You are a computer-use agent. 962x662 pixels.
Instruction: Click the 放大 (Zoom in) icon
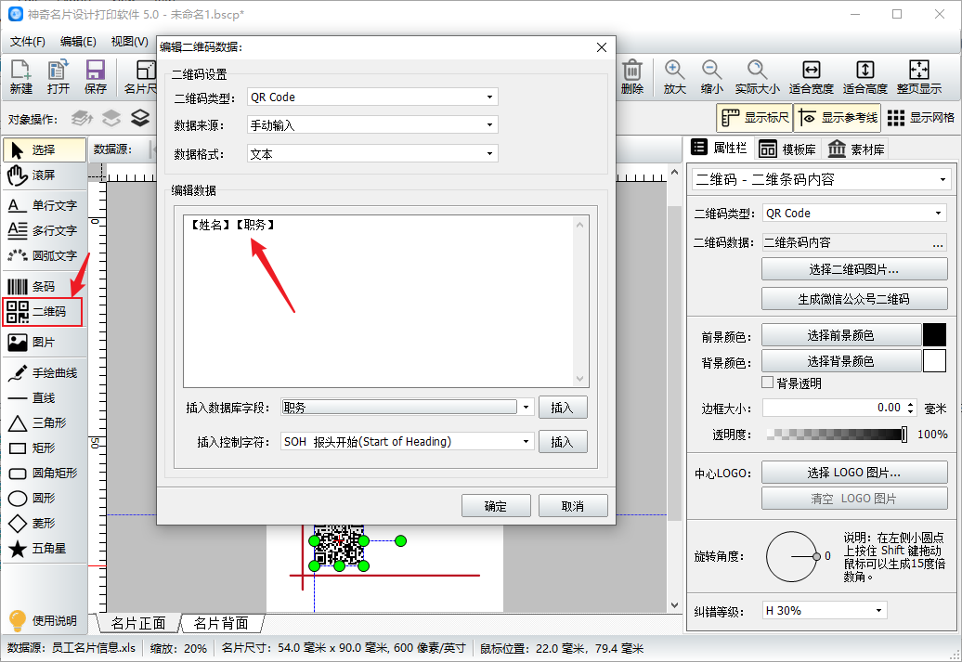pos(674,77)
